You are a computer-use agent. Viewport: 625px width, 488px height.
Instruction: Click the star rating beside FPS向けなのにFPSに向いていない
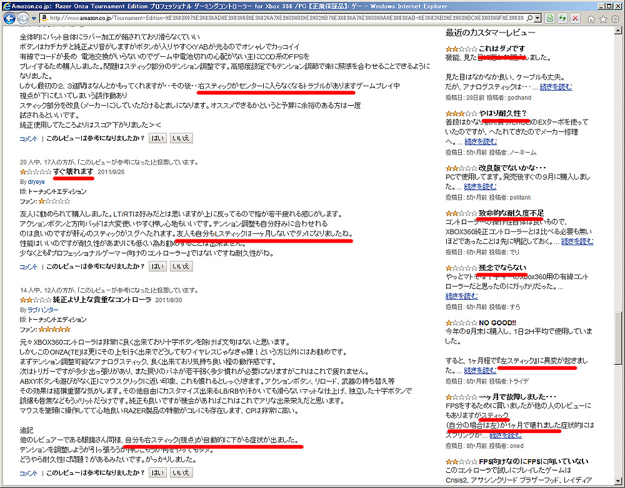[x=461, y=462]
